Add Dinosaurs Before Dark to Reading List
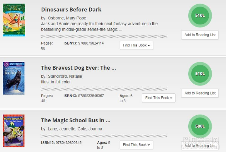226x152 pixels. [200, 35]
